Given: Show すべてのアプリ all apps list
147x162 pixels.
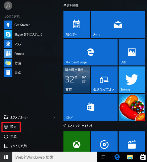Looking at the screenshot, I should pos(16,146).
